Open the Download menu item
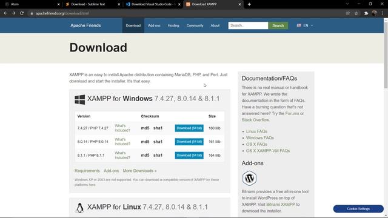Image resolution: width=388 pixels, height=218 pixels. (133, 25)
